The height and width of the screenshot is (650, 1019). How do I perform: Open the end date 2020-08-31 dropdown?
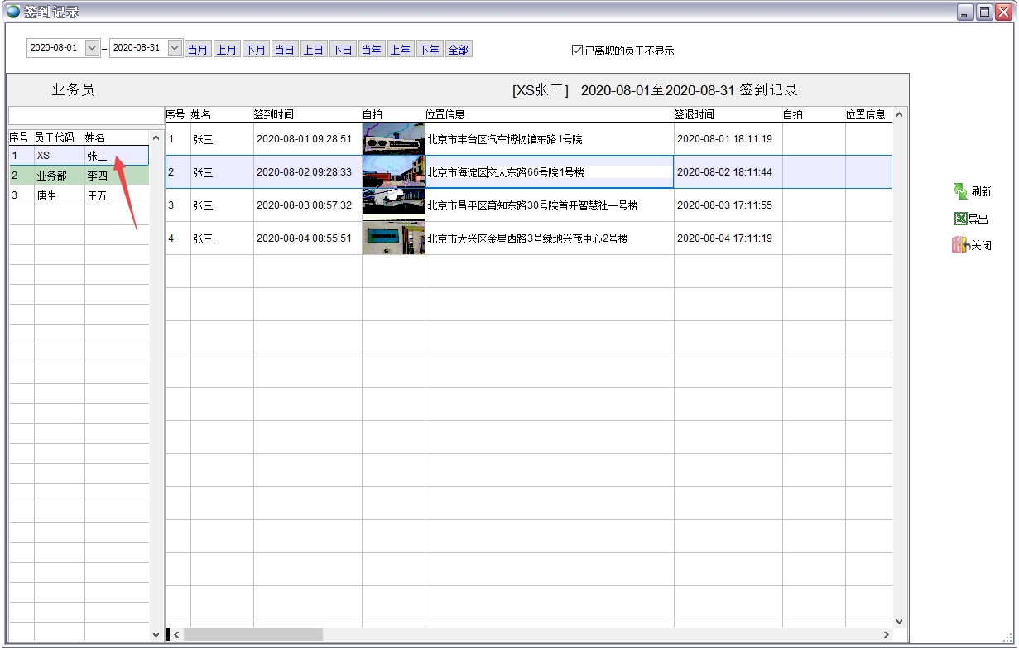174,48
